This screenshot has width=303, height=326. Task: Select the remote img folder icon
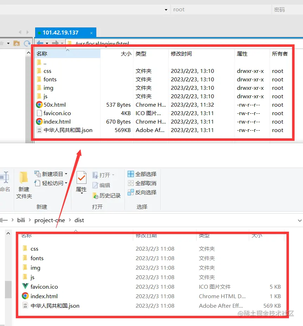pos(39,88)
